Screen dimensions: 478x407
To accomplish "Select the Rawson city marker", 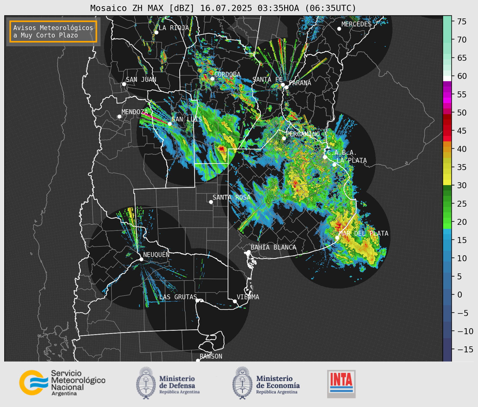I will [x=198, y=360].
